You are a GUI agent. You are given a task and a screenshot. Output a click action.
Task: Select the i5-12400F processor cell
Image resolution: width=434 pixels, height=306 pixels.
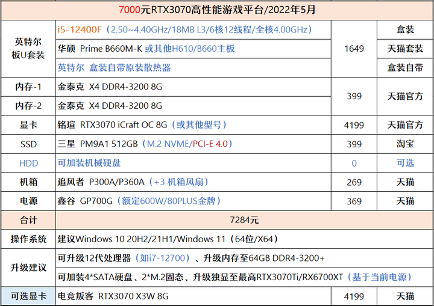pyautogui.click(x=193, y=29)
